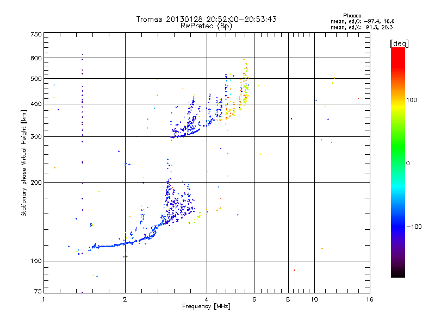Screen dimensions: 435x326
Task: Click the x-axis tick label '6'
Action: (x=254, y=299)
